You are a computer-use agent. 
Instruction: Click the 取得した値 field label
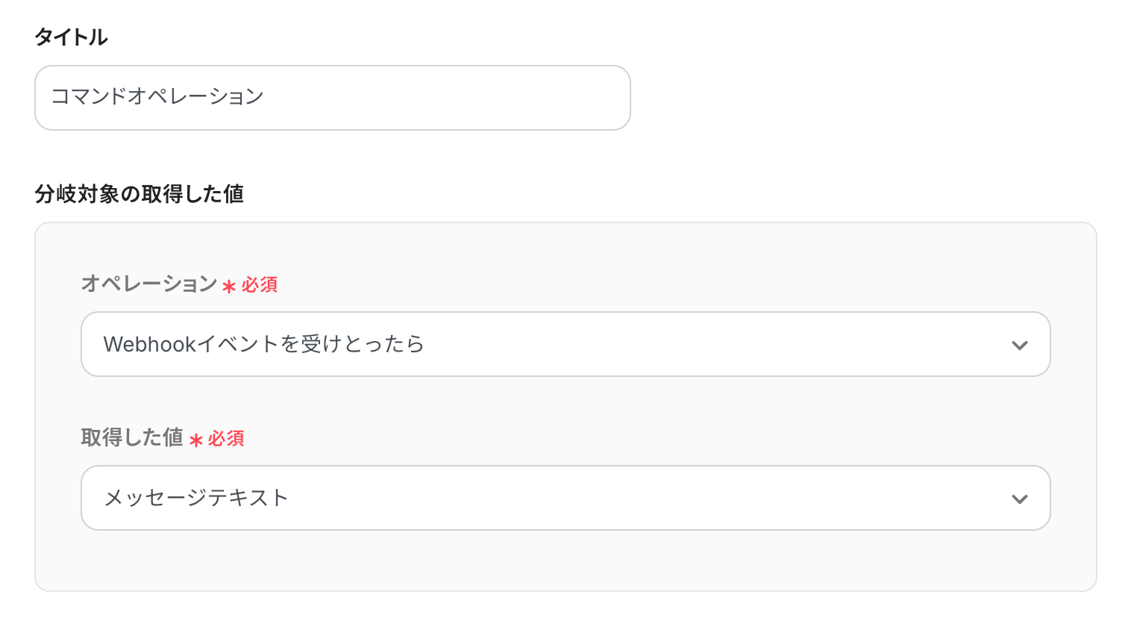tap(132, 437)
